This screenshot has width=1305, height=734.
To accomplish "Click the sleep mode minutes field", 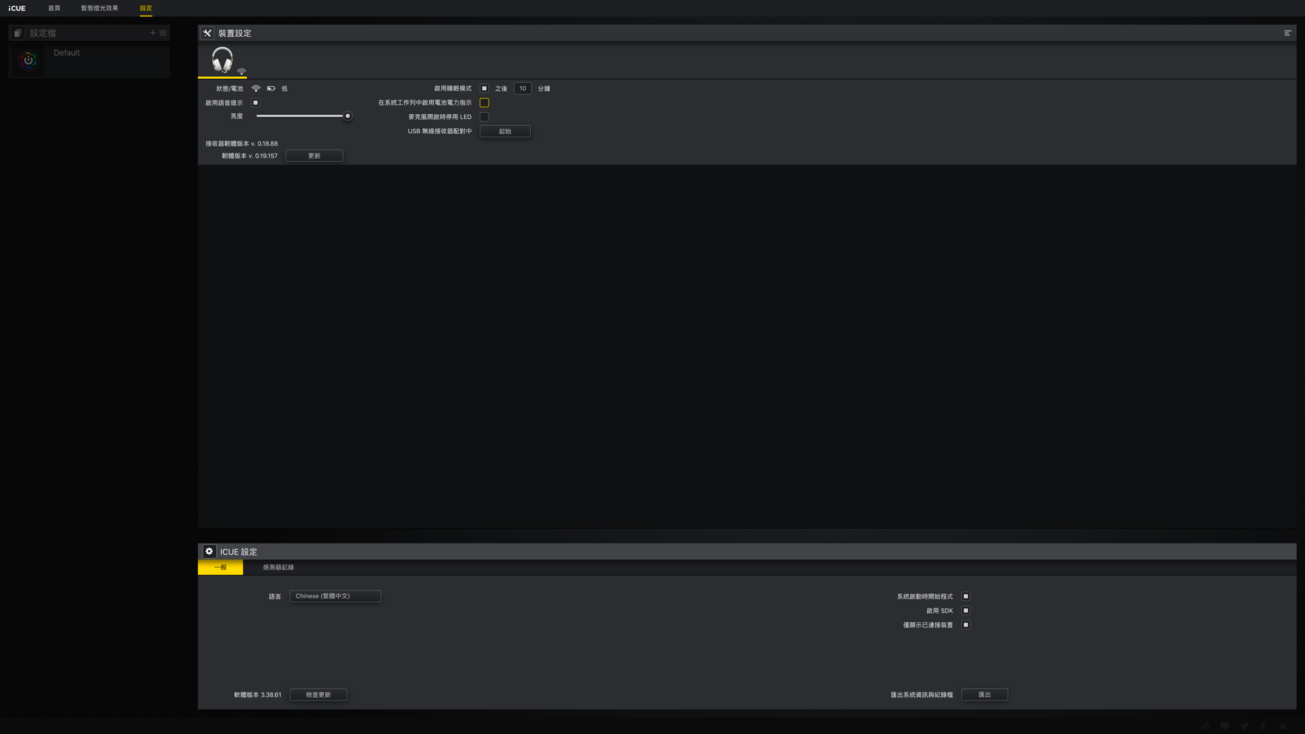I will tap(523, 88).
